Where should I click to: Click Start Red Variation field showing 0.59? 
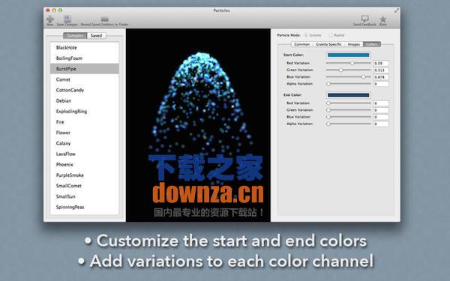click(x=381, y=63)
